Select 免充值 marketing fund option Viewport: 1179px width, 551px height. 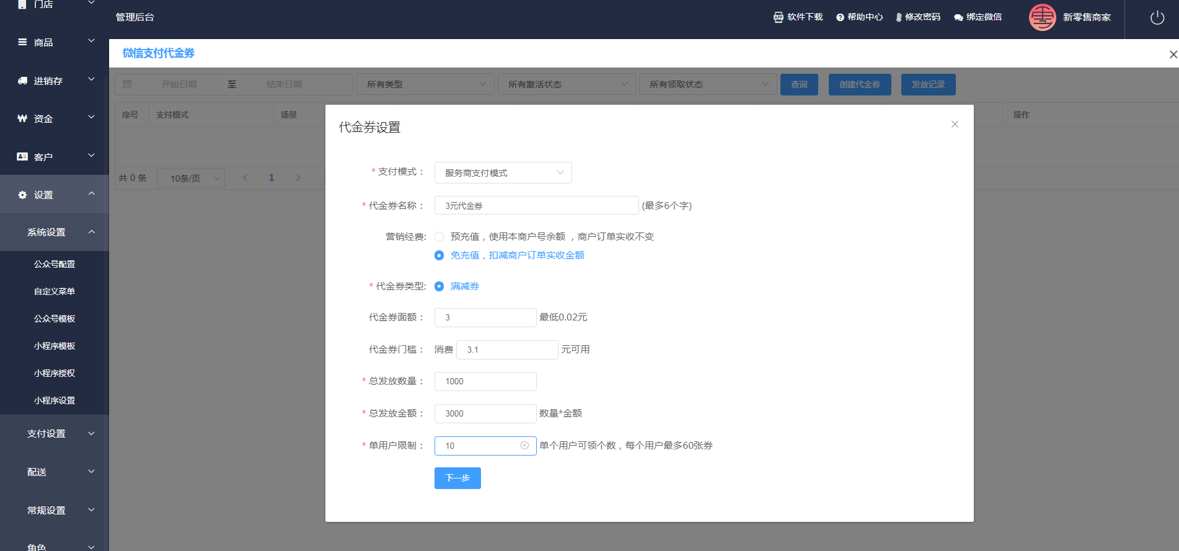coord(439,255)
